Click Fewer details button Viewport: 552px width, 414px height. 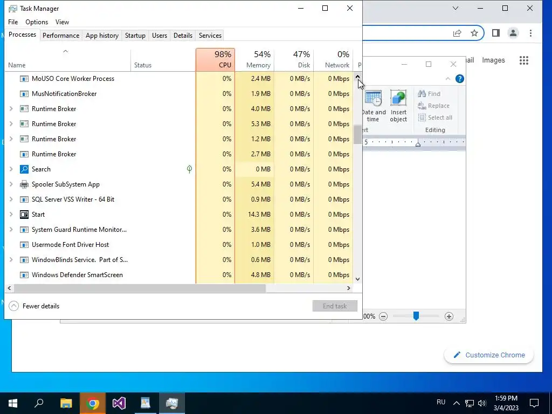pos(34,306)
